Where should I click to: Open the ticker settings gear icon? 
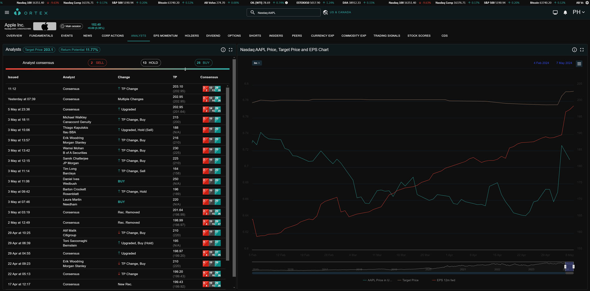coord(587,3)
